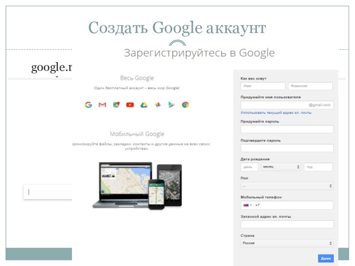Click the Один бесплатный аккаунт text line
This screenshot has height=266, width=355.
137,88
